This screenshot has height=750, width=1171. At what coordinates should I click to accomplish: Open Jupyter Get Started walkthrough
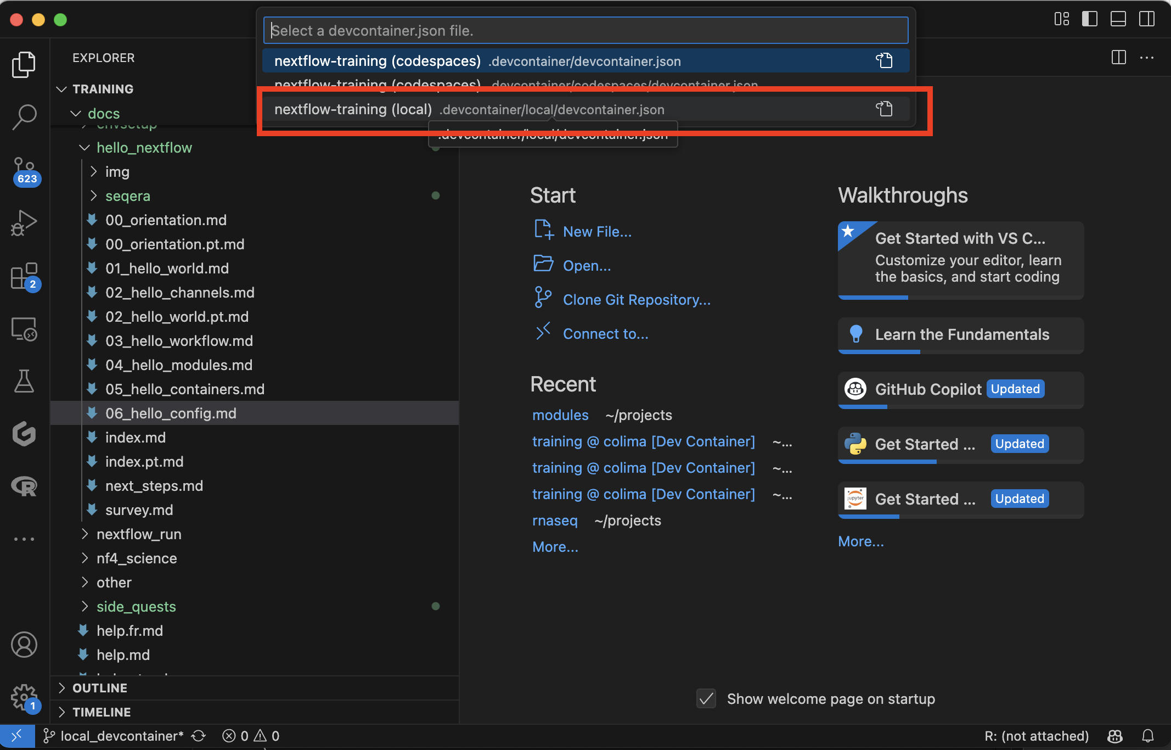(x=960, y=499)
